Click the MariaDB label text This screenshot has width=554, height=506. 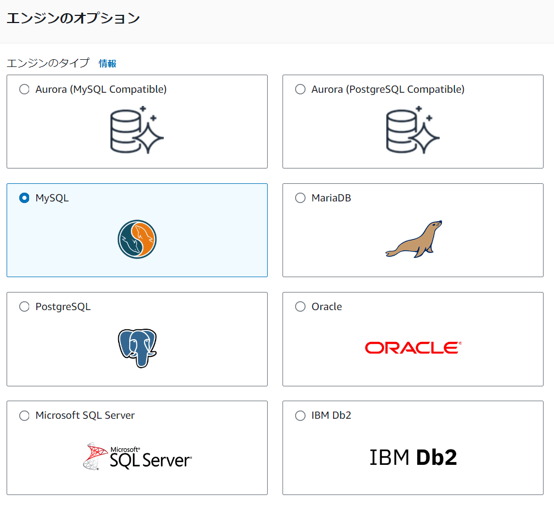coord(331,198)
